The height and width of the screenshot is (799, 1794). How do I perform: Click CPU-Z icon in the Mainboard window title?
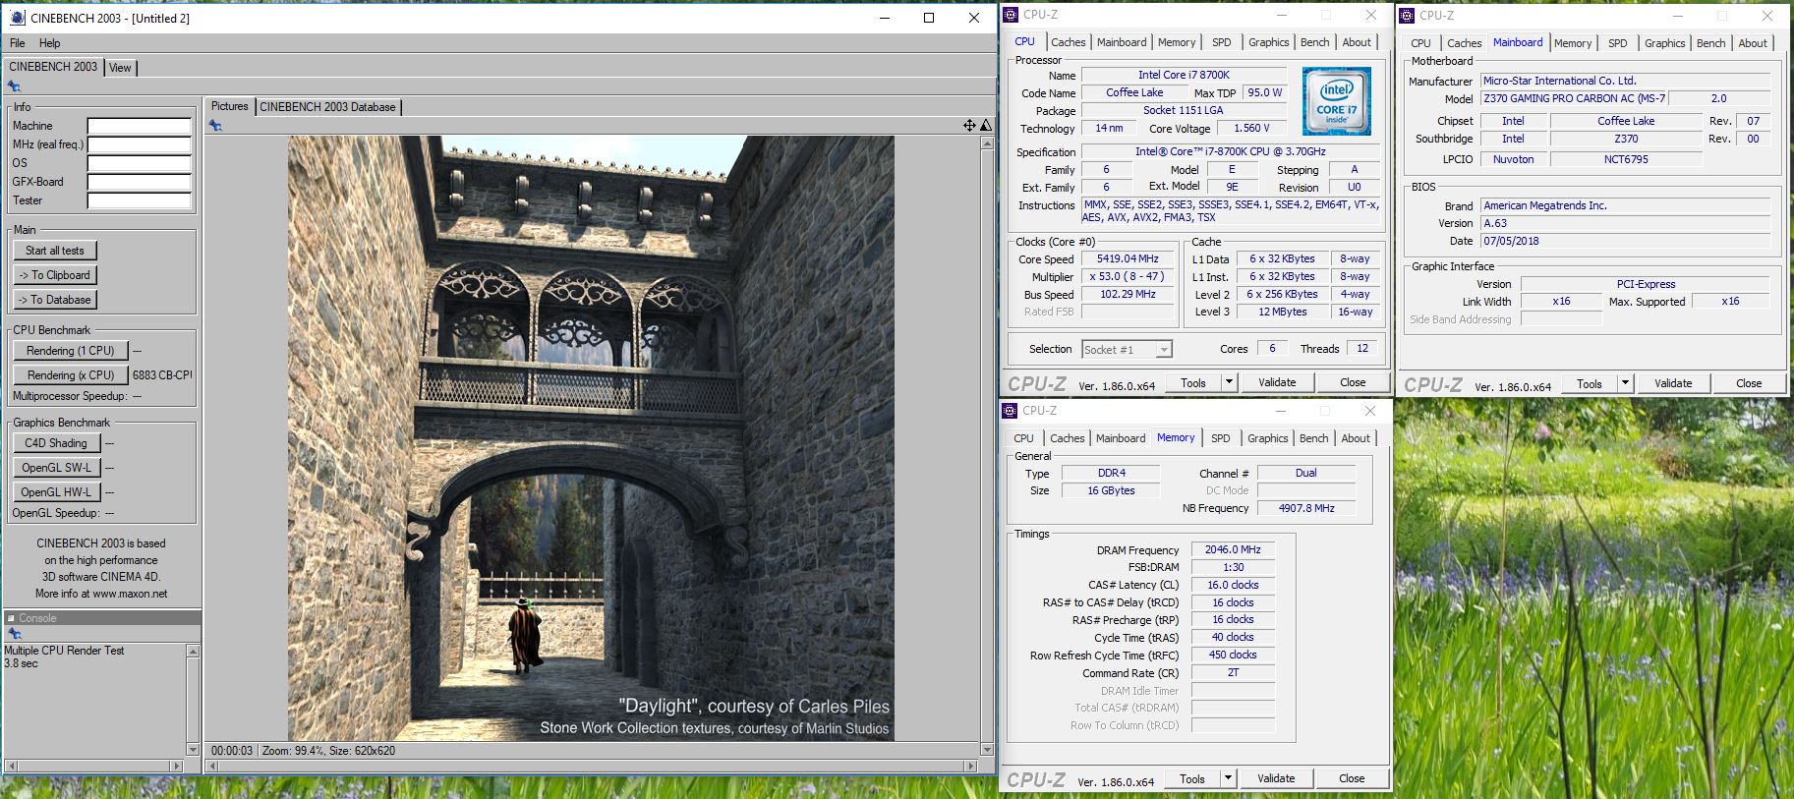(x=1407, y=16)
